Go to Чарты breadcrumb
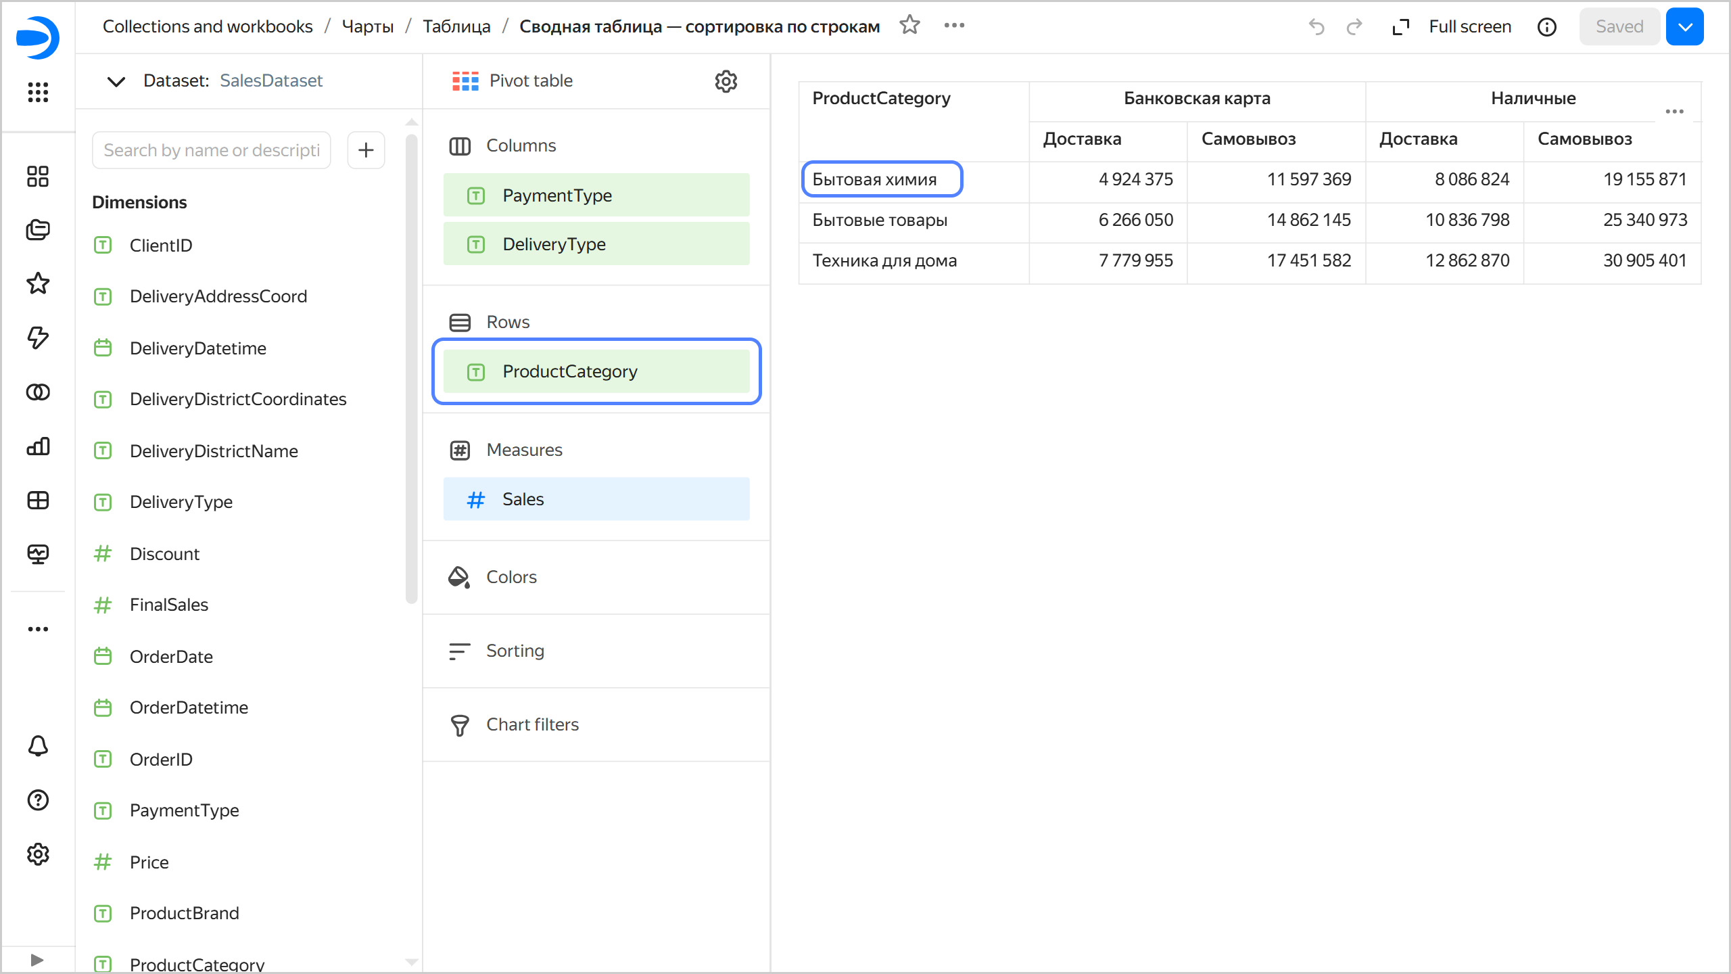1731x974 pixels. click(368, 26)
